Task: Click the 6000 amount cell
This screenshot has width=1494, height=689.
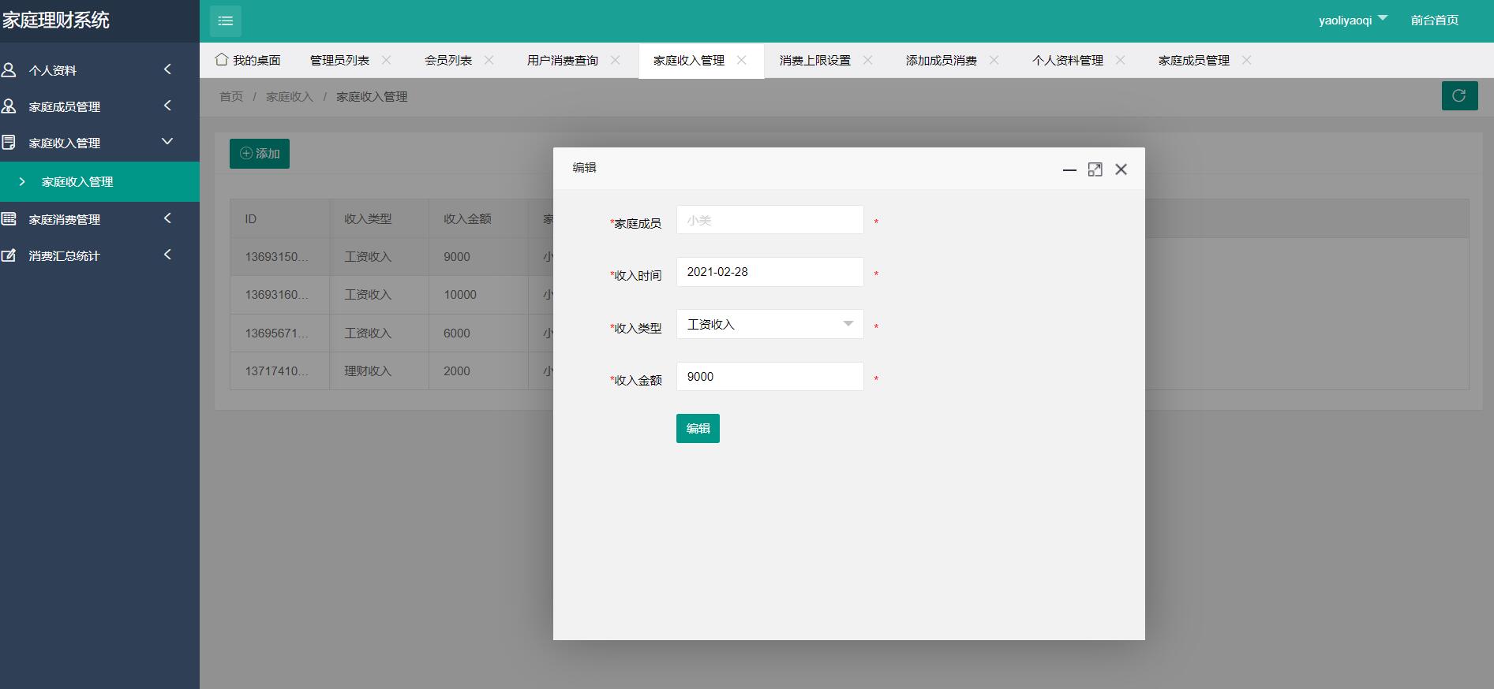Action: tap(479, 333)
